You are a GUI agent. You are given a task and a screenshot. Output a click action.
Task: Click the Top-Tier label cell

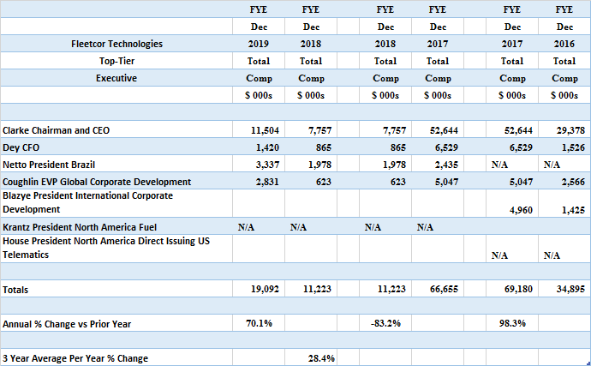(116, 61)
